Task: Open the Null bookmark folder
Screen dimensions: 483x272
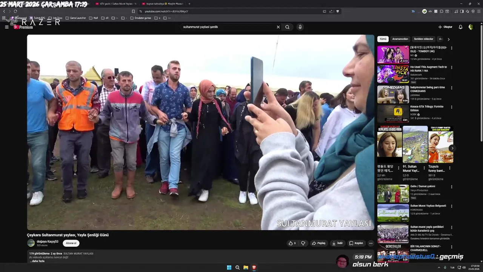Action: [93, 18]
